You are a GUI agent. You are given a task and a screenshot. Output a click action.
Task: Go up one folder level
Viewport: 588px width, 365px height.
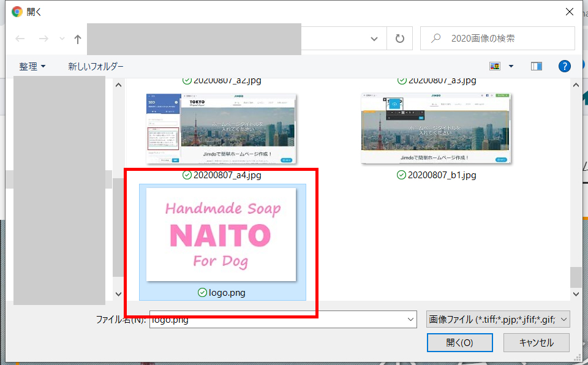point(77,39)
